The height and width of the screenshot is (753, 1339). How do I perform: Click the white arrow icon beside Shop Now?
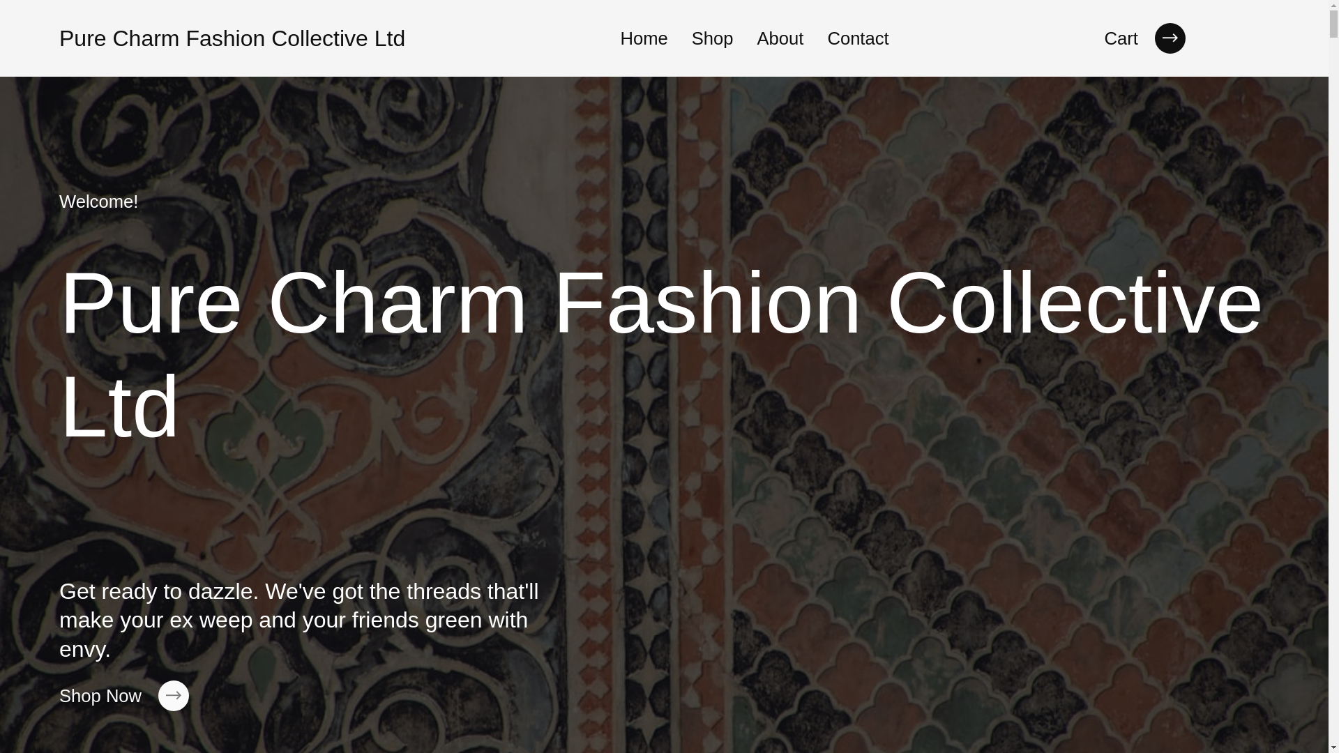tap(173, 696)
